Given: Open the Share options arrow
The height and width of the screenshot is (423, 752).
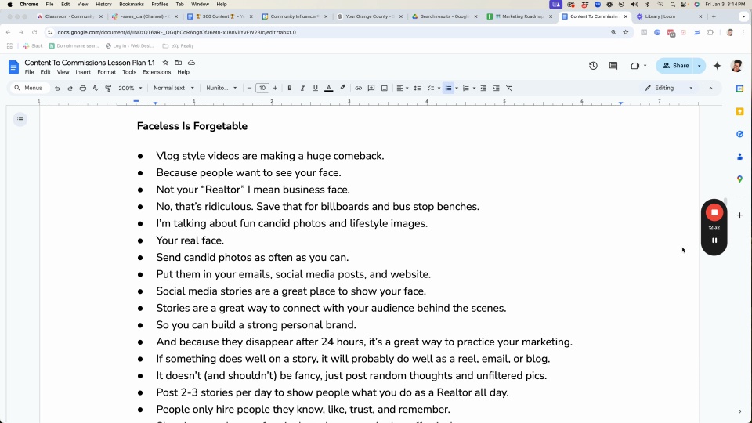Looking at the screenshot, I should pyautogui.click(x=700, y=66).
